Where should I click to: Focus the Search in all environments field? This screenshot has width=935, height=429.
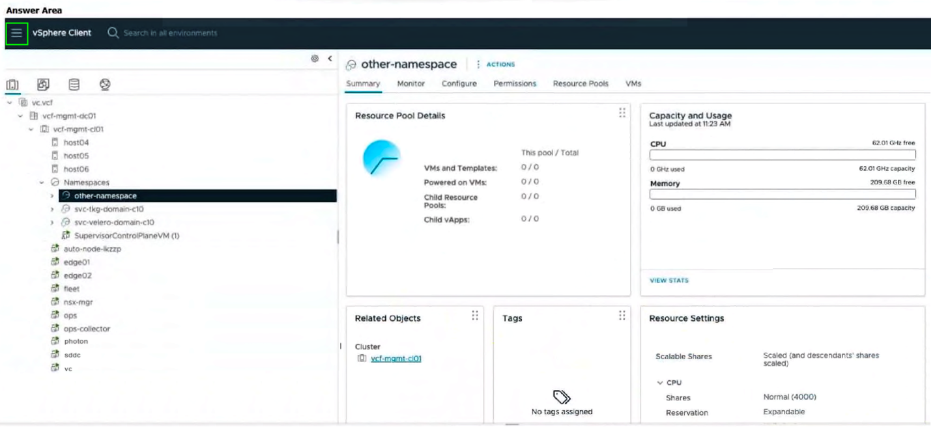[171, 33]
